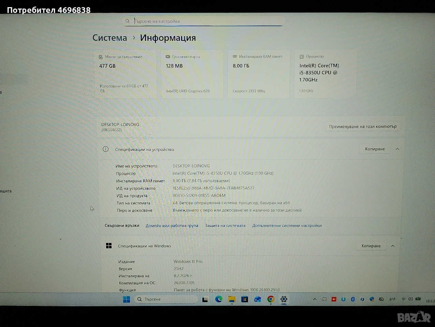Screen dimensions: 435x327
Task: Launch Microsoft Edge from the taskbar
Action: click(x=219, y=299)
